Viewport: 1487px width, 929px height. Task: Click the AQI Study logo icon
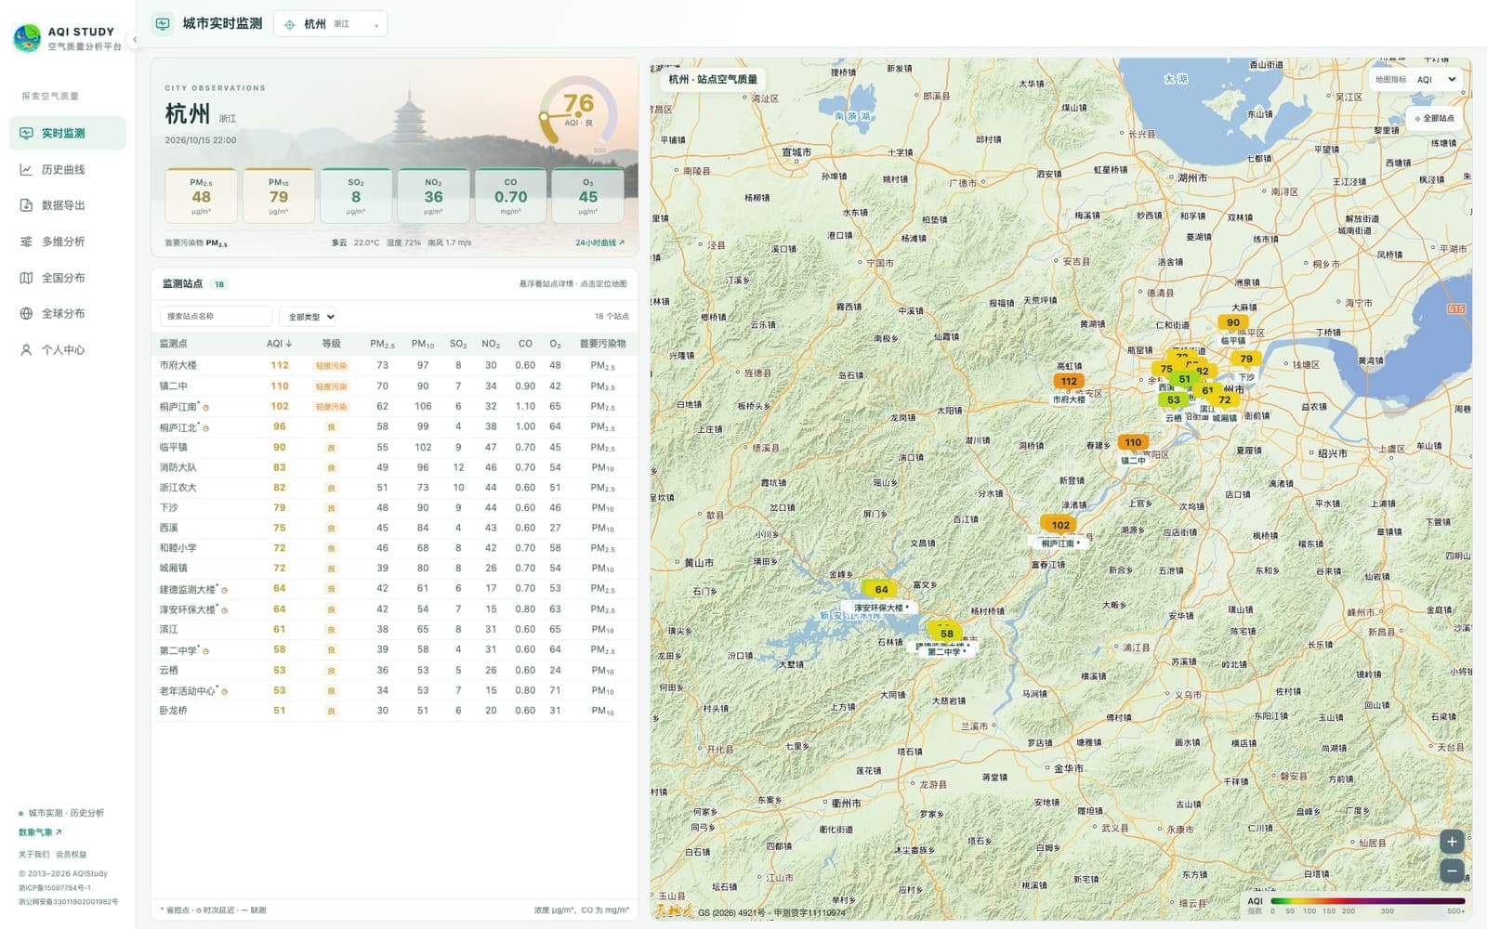click(x=26, y=38)
